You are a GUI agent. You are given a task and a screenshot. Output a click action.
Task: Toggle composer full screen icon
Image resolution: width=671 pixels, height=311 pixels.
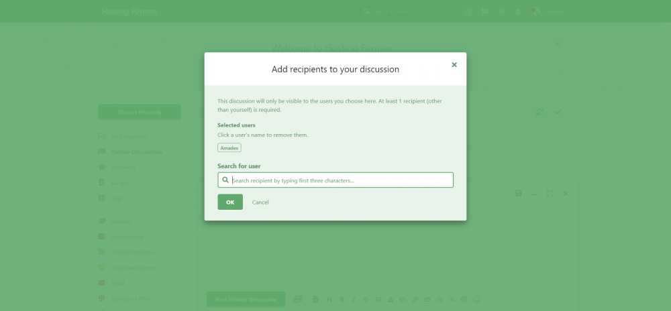[550, 193]
